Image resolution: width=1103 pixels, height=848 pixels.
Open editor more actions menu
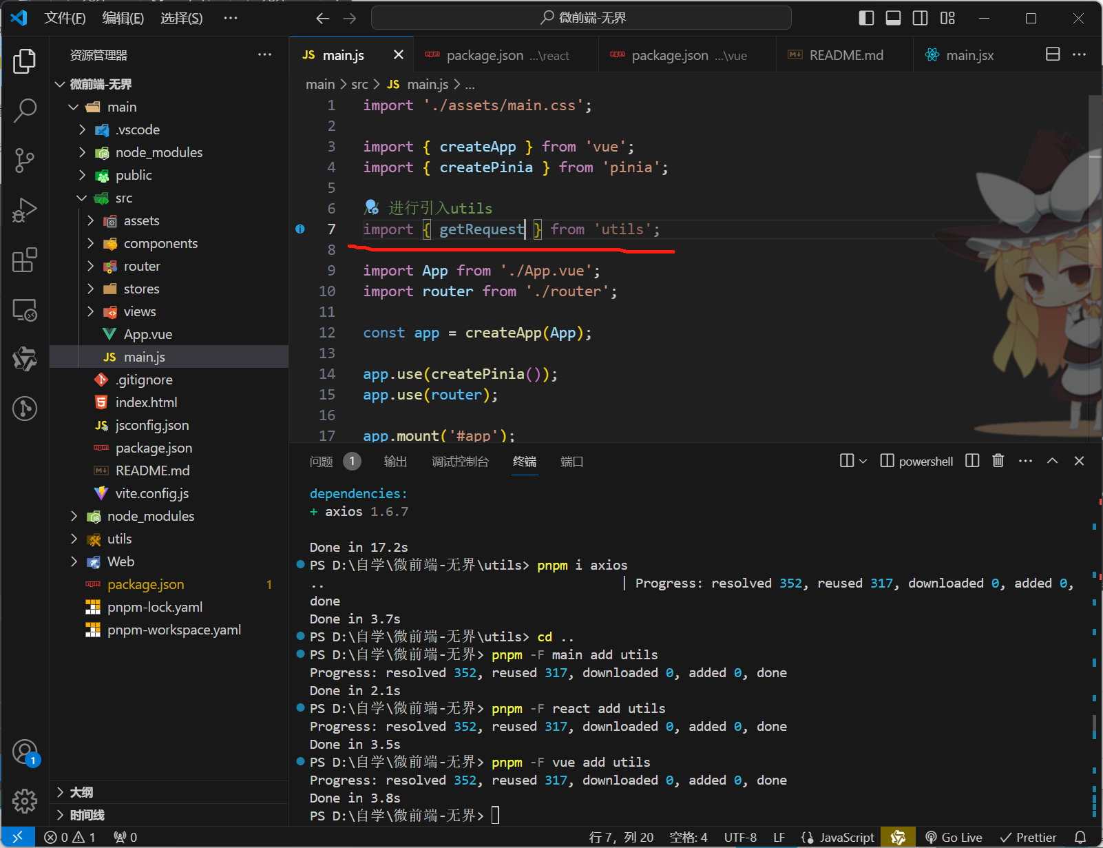point(1080,54)
